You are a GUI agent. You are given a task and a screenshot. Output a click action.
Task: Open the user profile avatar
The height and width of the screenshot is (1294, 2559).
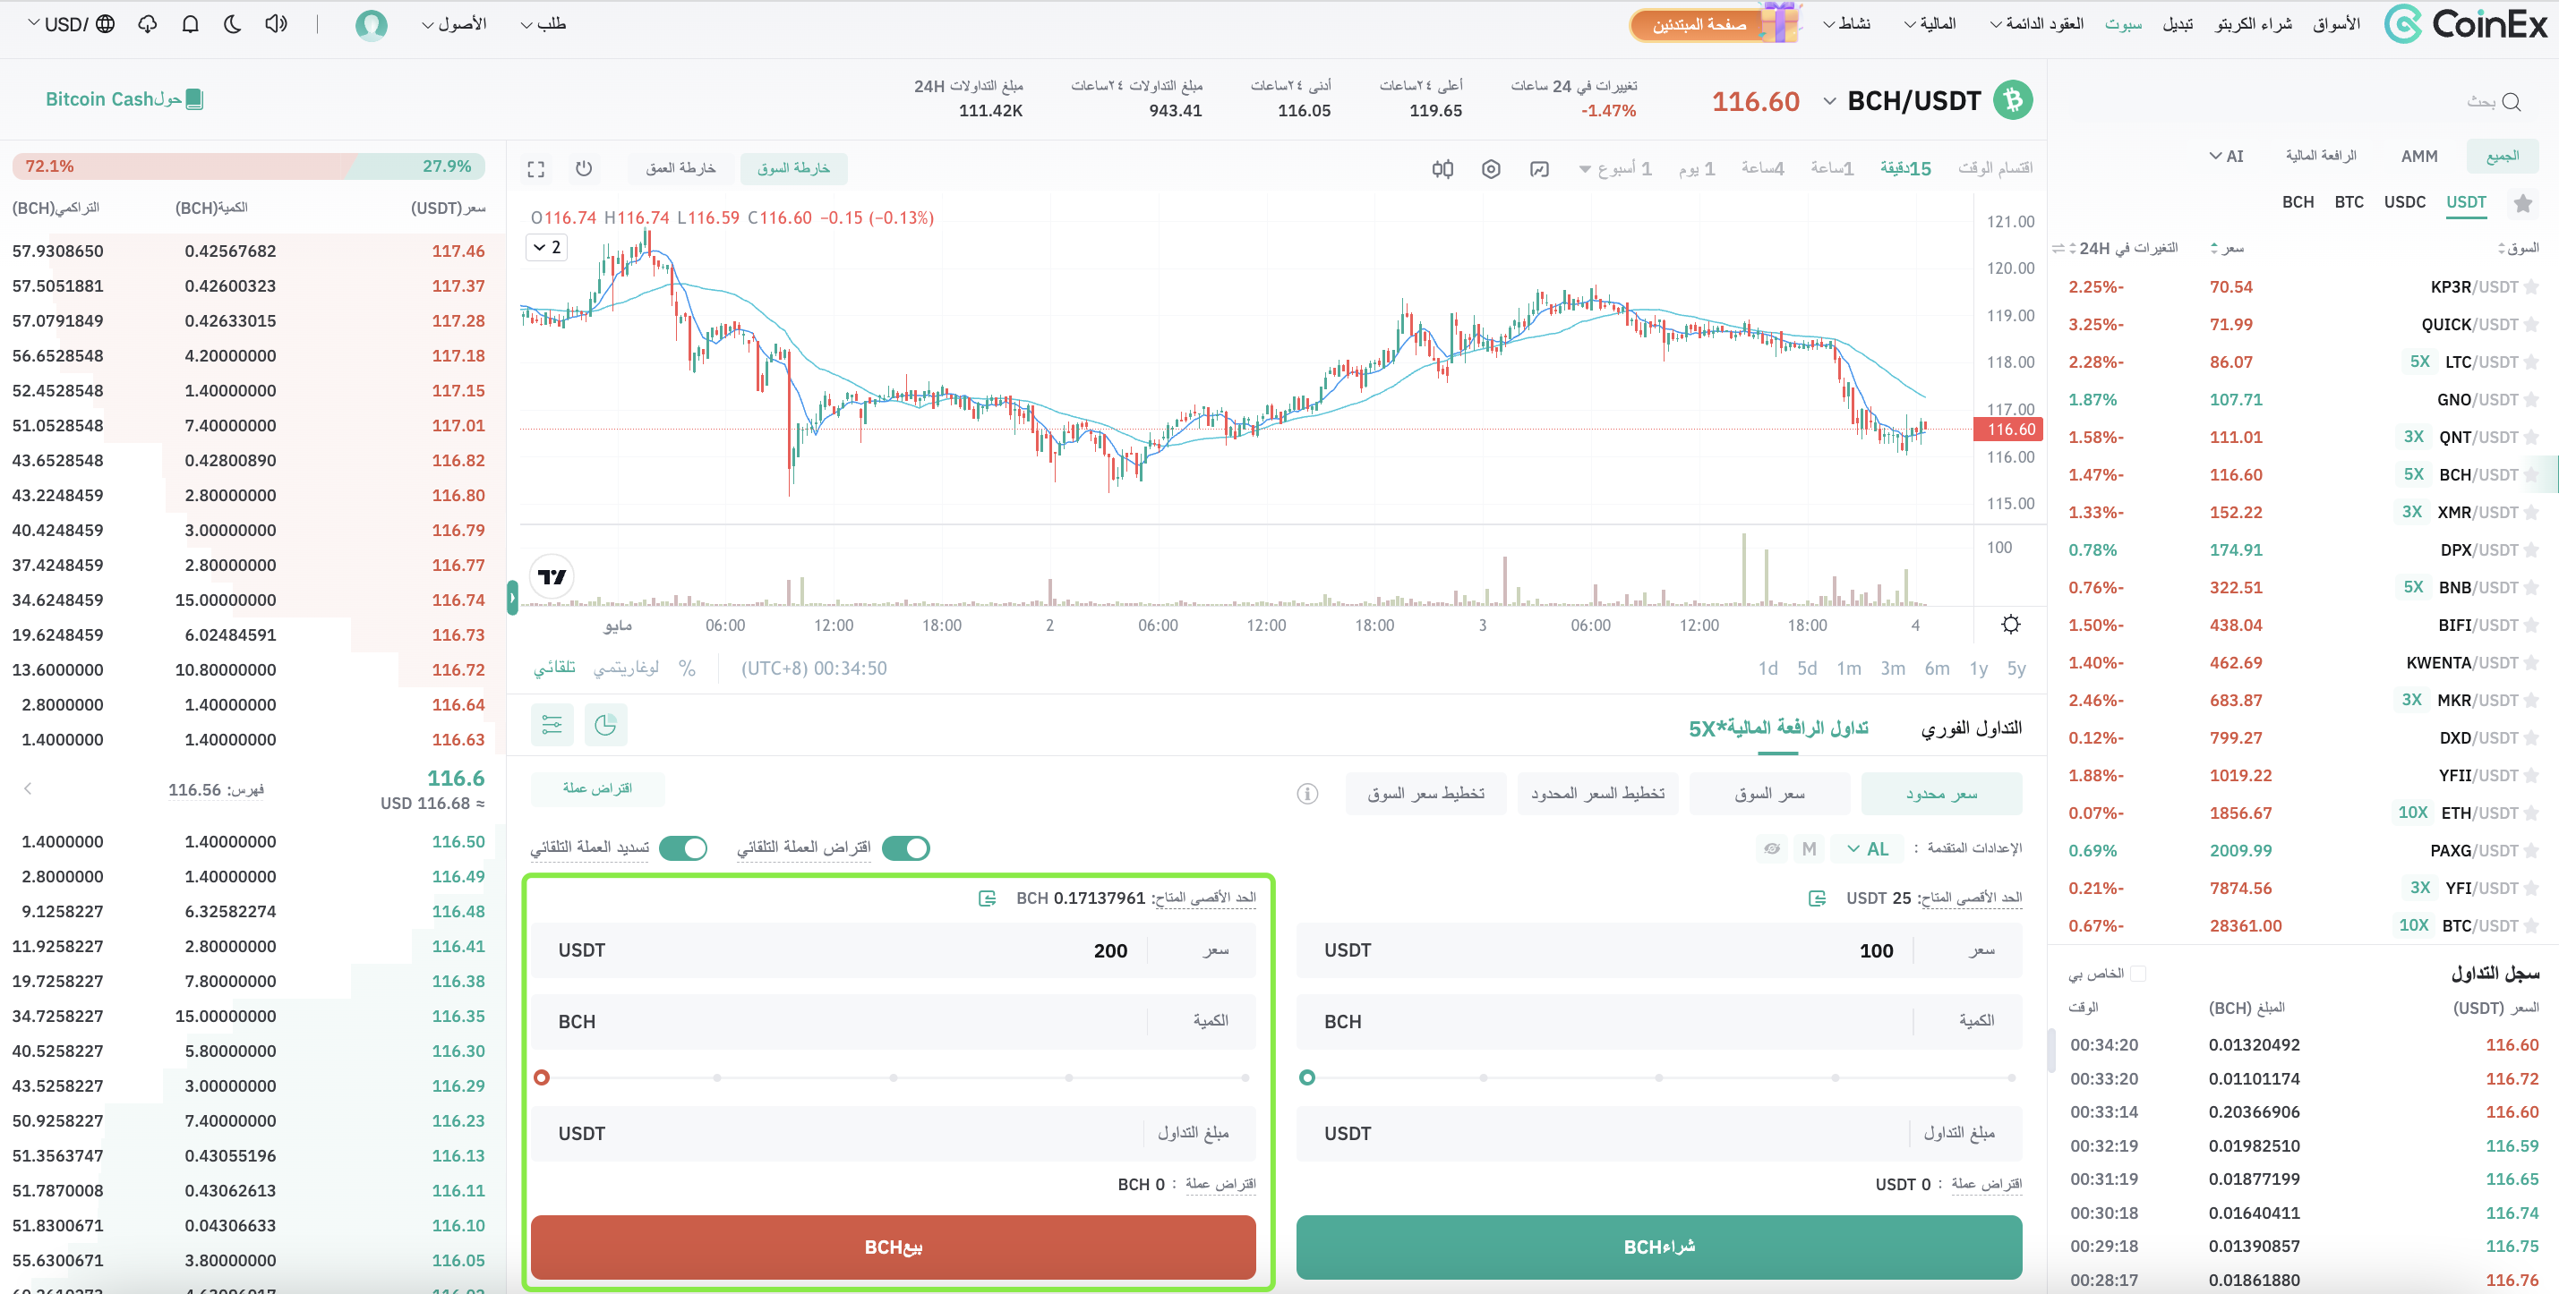[371, 25]
